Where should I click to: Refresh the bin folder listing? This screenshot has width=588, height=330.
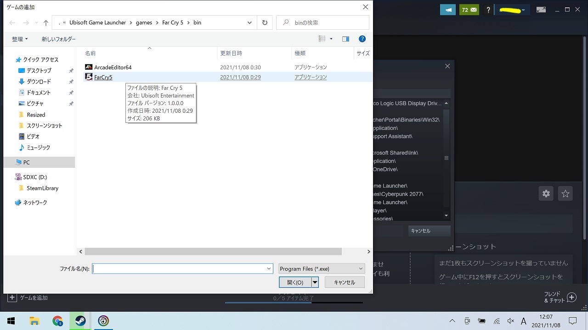[265, 22]
